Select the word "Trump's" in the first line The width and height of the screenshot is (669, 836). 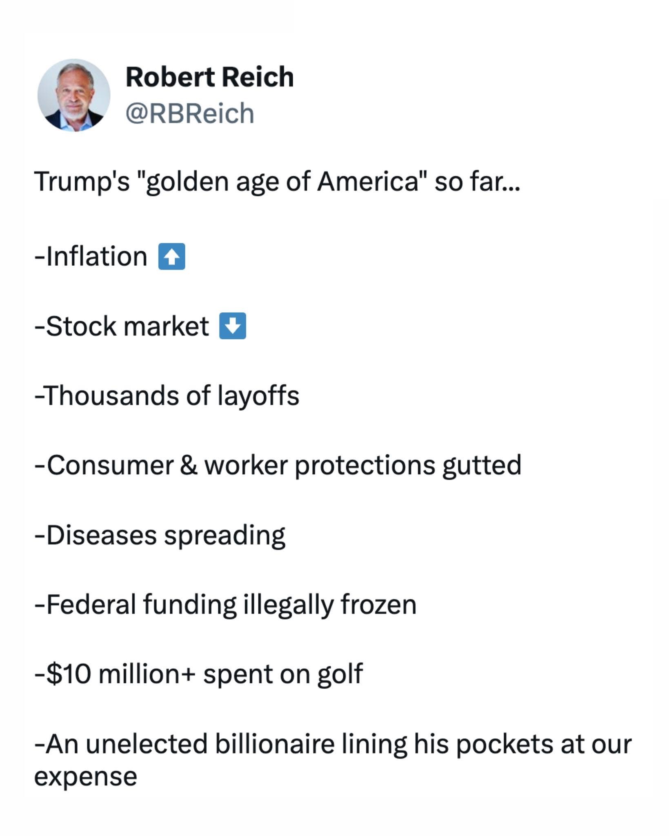click(82, 181)
